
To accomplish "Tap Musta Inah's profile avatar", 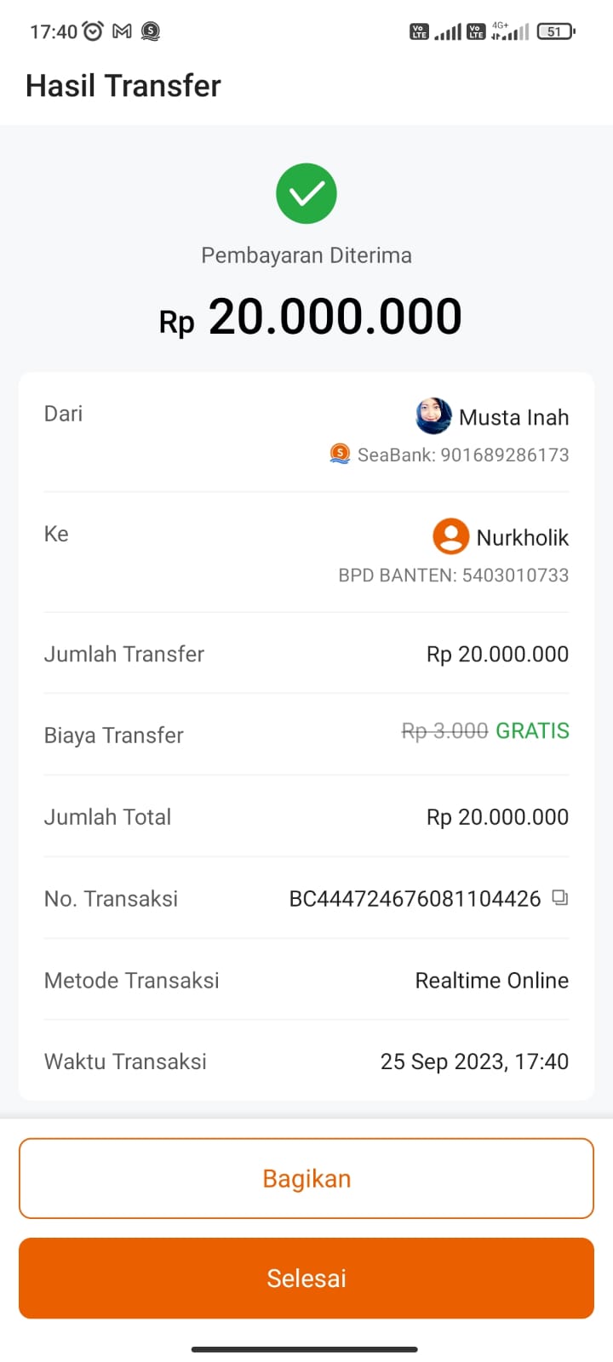I will point(433,416).
